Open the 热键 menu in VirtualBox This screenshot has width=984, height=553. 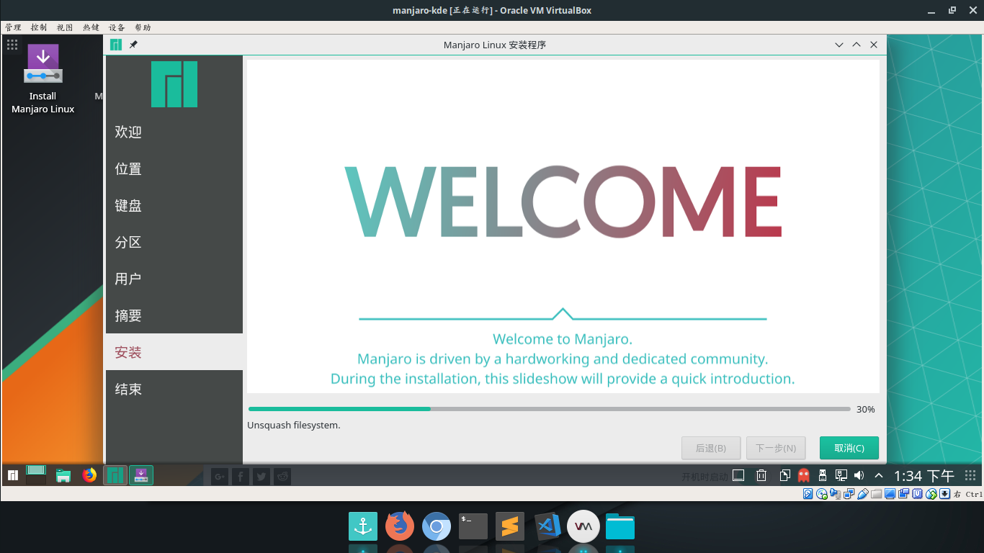pyautogui.click(x=91, y=27)
